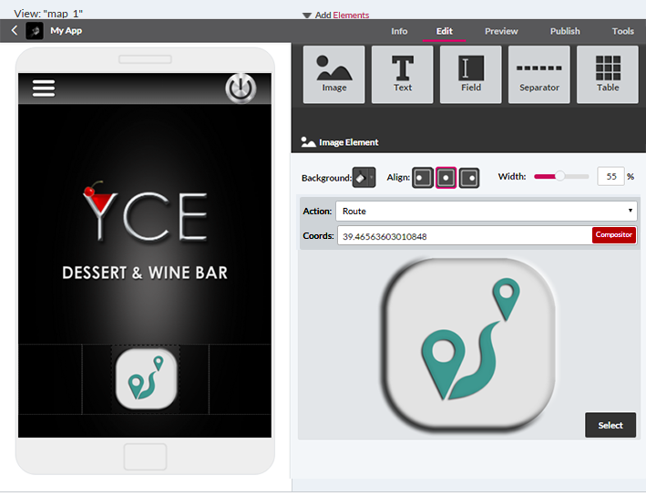Add a Text element
The width and height of the screenshot is (646, 496).
coord(403,74)
